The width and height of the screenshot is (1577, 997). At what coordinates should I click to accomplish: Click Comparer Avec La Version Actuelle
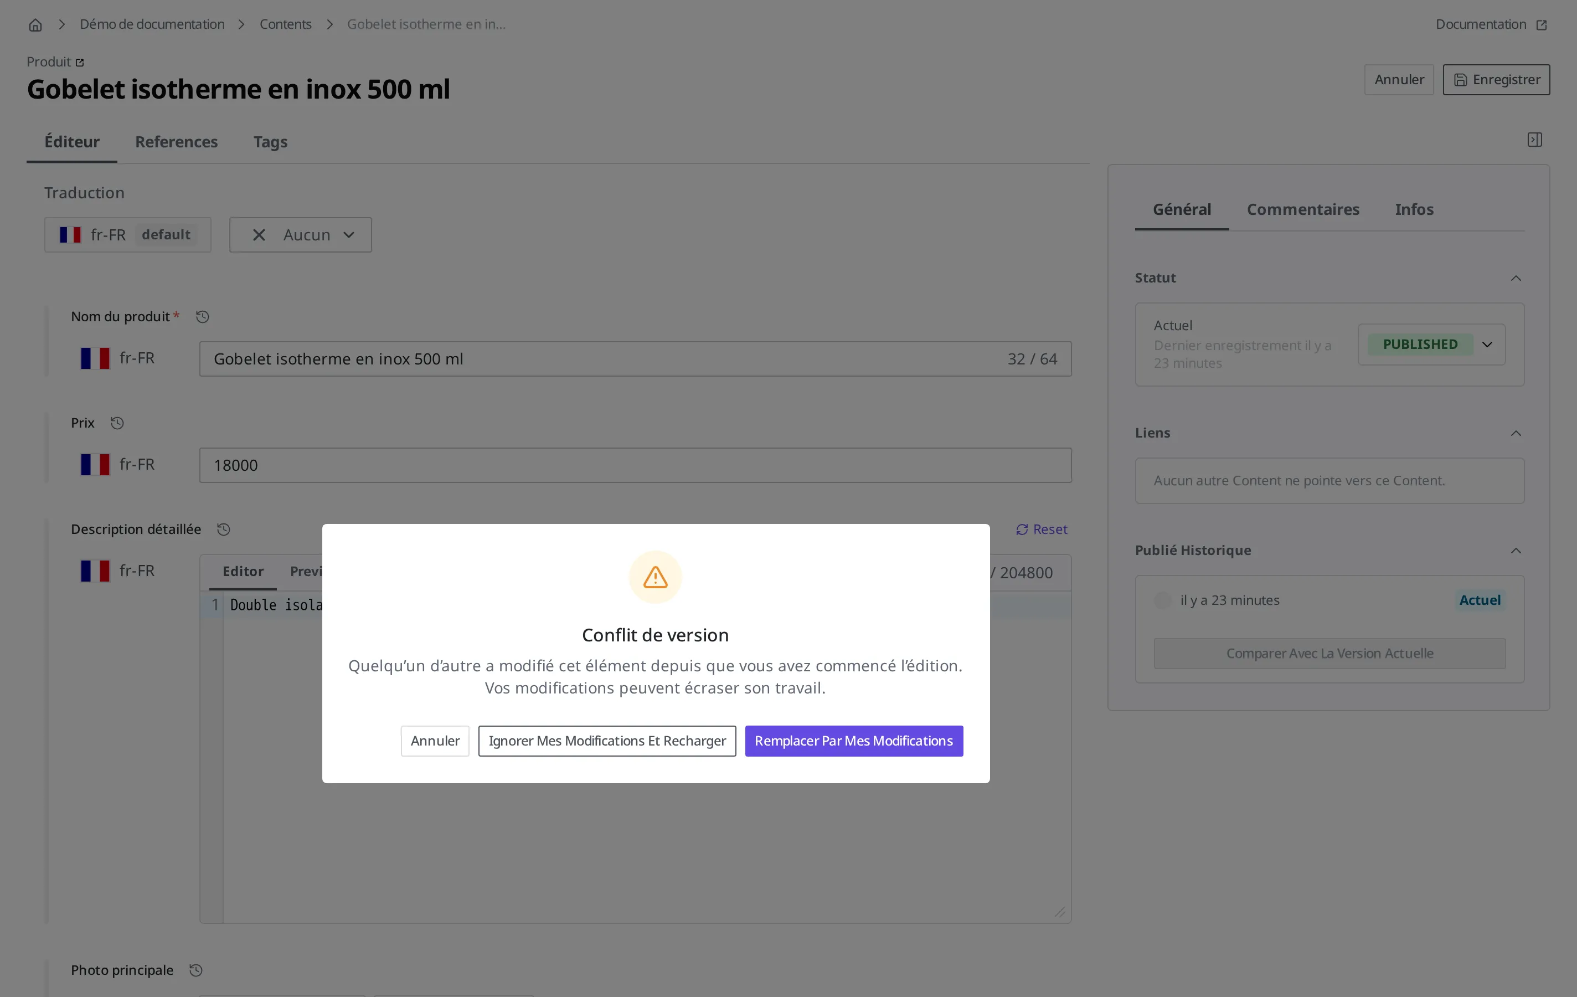(1329, 654)
